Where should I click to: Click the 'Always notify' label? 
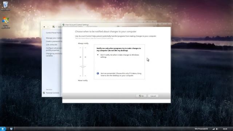83,43
